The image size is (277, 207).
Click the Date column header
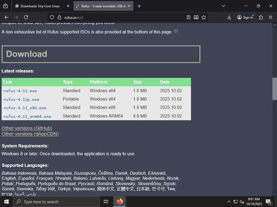coord(165,82)
